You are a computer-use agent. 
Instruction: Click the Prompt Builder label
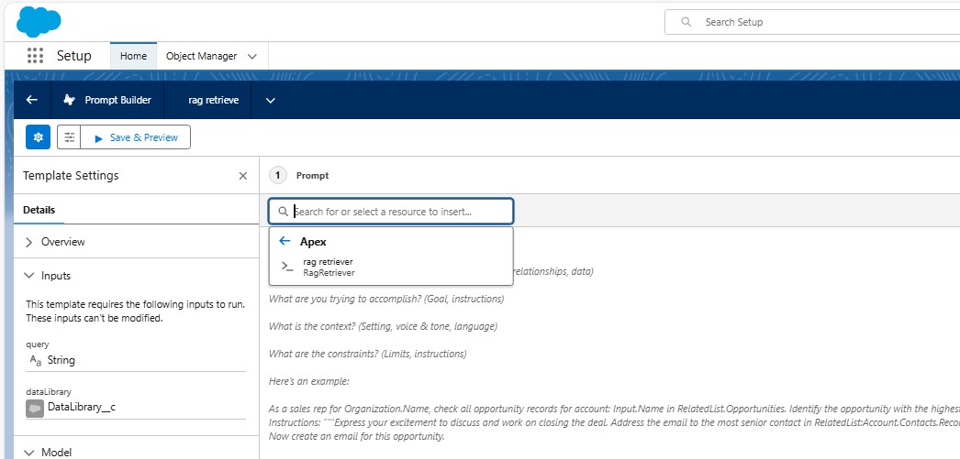118,100
